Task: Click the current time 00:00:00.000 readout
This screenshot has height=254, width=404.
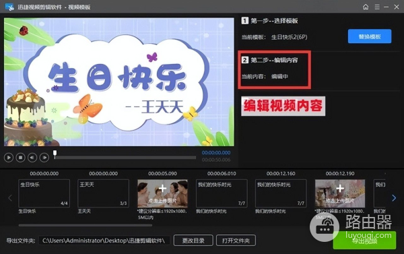Action: tap(216, 153)
